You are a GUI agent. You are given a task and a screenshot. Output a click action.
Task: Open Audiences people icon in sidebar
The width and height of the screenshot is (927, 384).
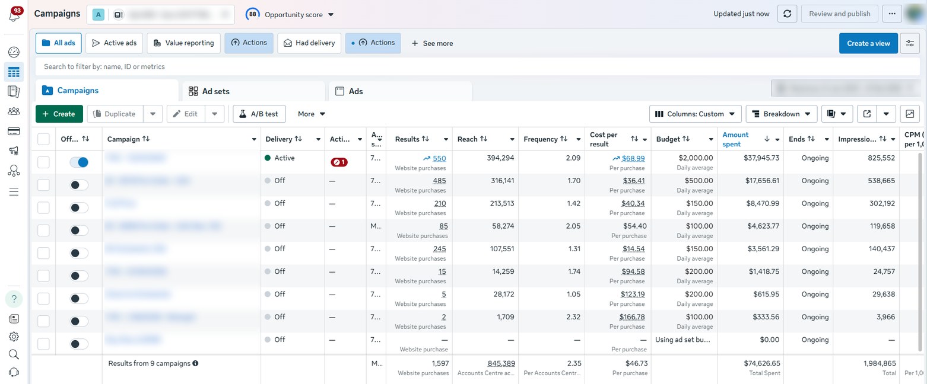click(14, 111)
